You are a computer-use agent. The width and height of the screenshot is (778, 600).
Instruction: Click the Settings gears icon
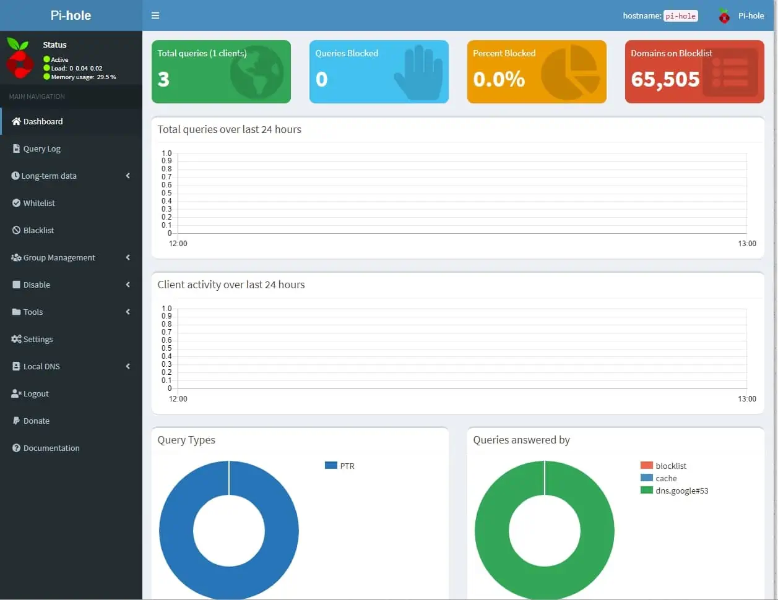tap(17, 339)
